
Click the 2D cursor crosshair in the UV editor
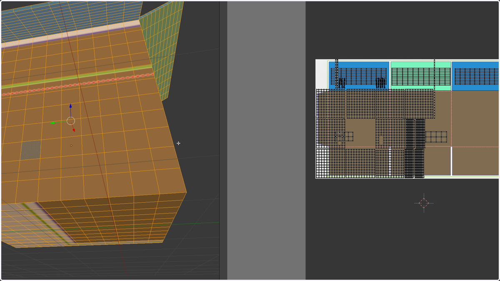point(424,203)
